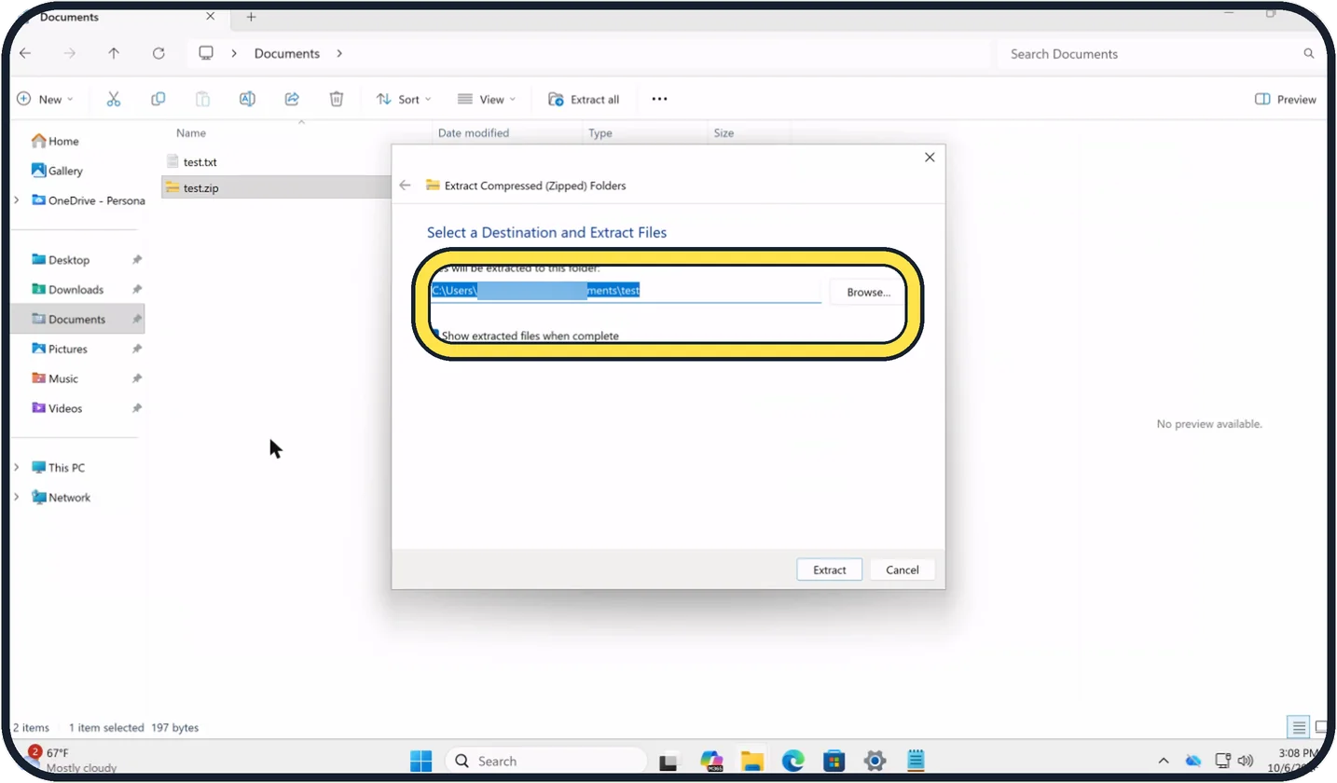Toggle Show extracted files when complete checkbox
Viewport: 1337px width, 783px height.
pos(435,336)
